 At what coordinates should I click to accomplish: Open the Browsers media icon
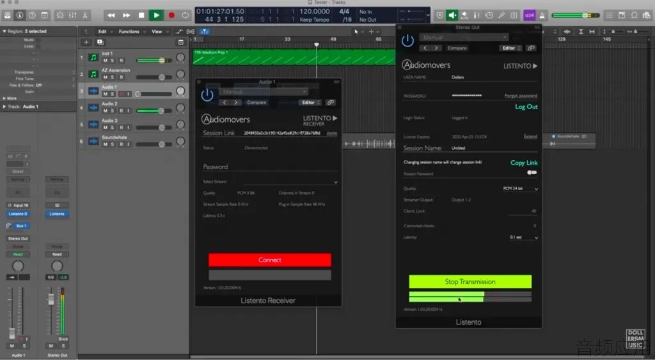[x=647, y=15]
